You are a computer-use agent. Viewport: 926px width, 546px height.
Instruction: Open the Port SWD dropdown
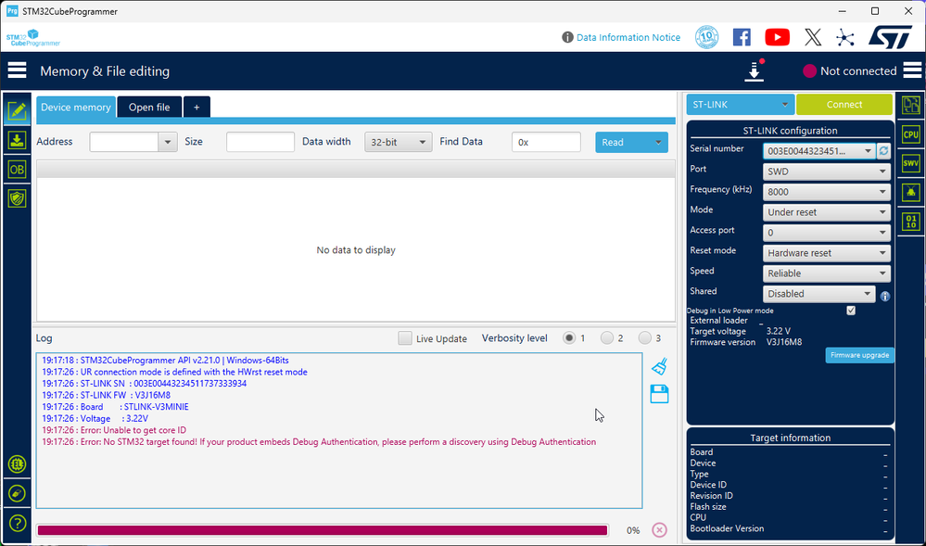(x=826, y=171)
